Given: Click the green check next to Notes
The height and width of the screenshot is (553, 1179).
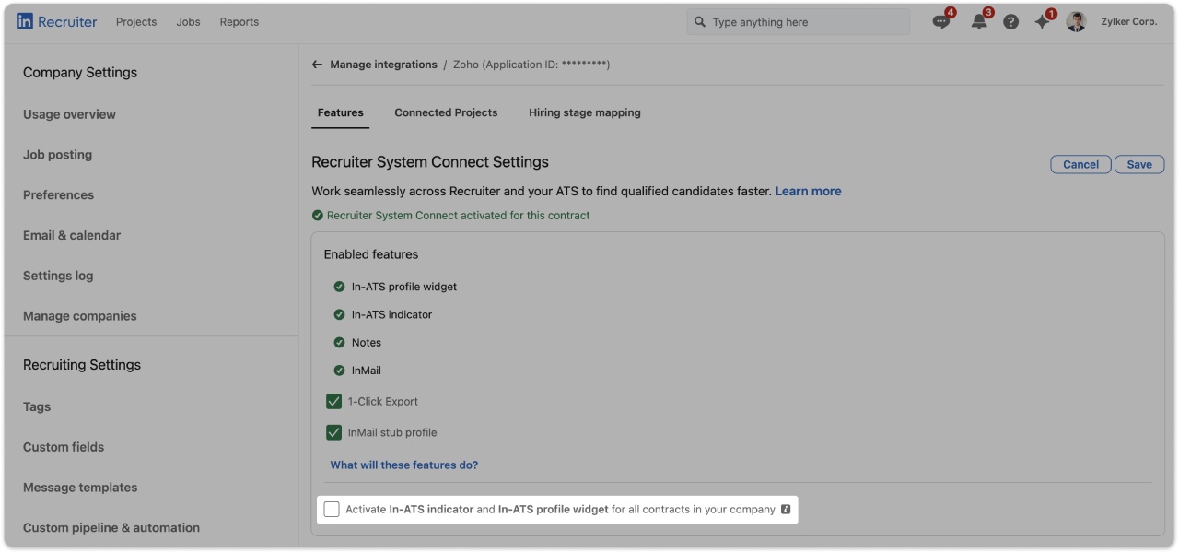Looking at the screenshot, I should pos(339,342).
